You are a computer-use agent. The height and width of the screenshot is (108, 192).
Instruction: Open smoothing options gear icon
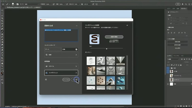(x=82, y=4)
